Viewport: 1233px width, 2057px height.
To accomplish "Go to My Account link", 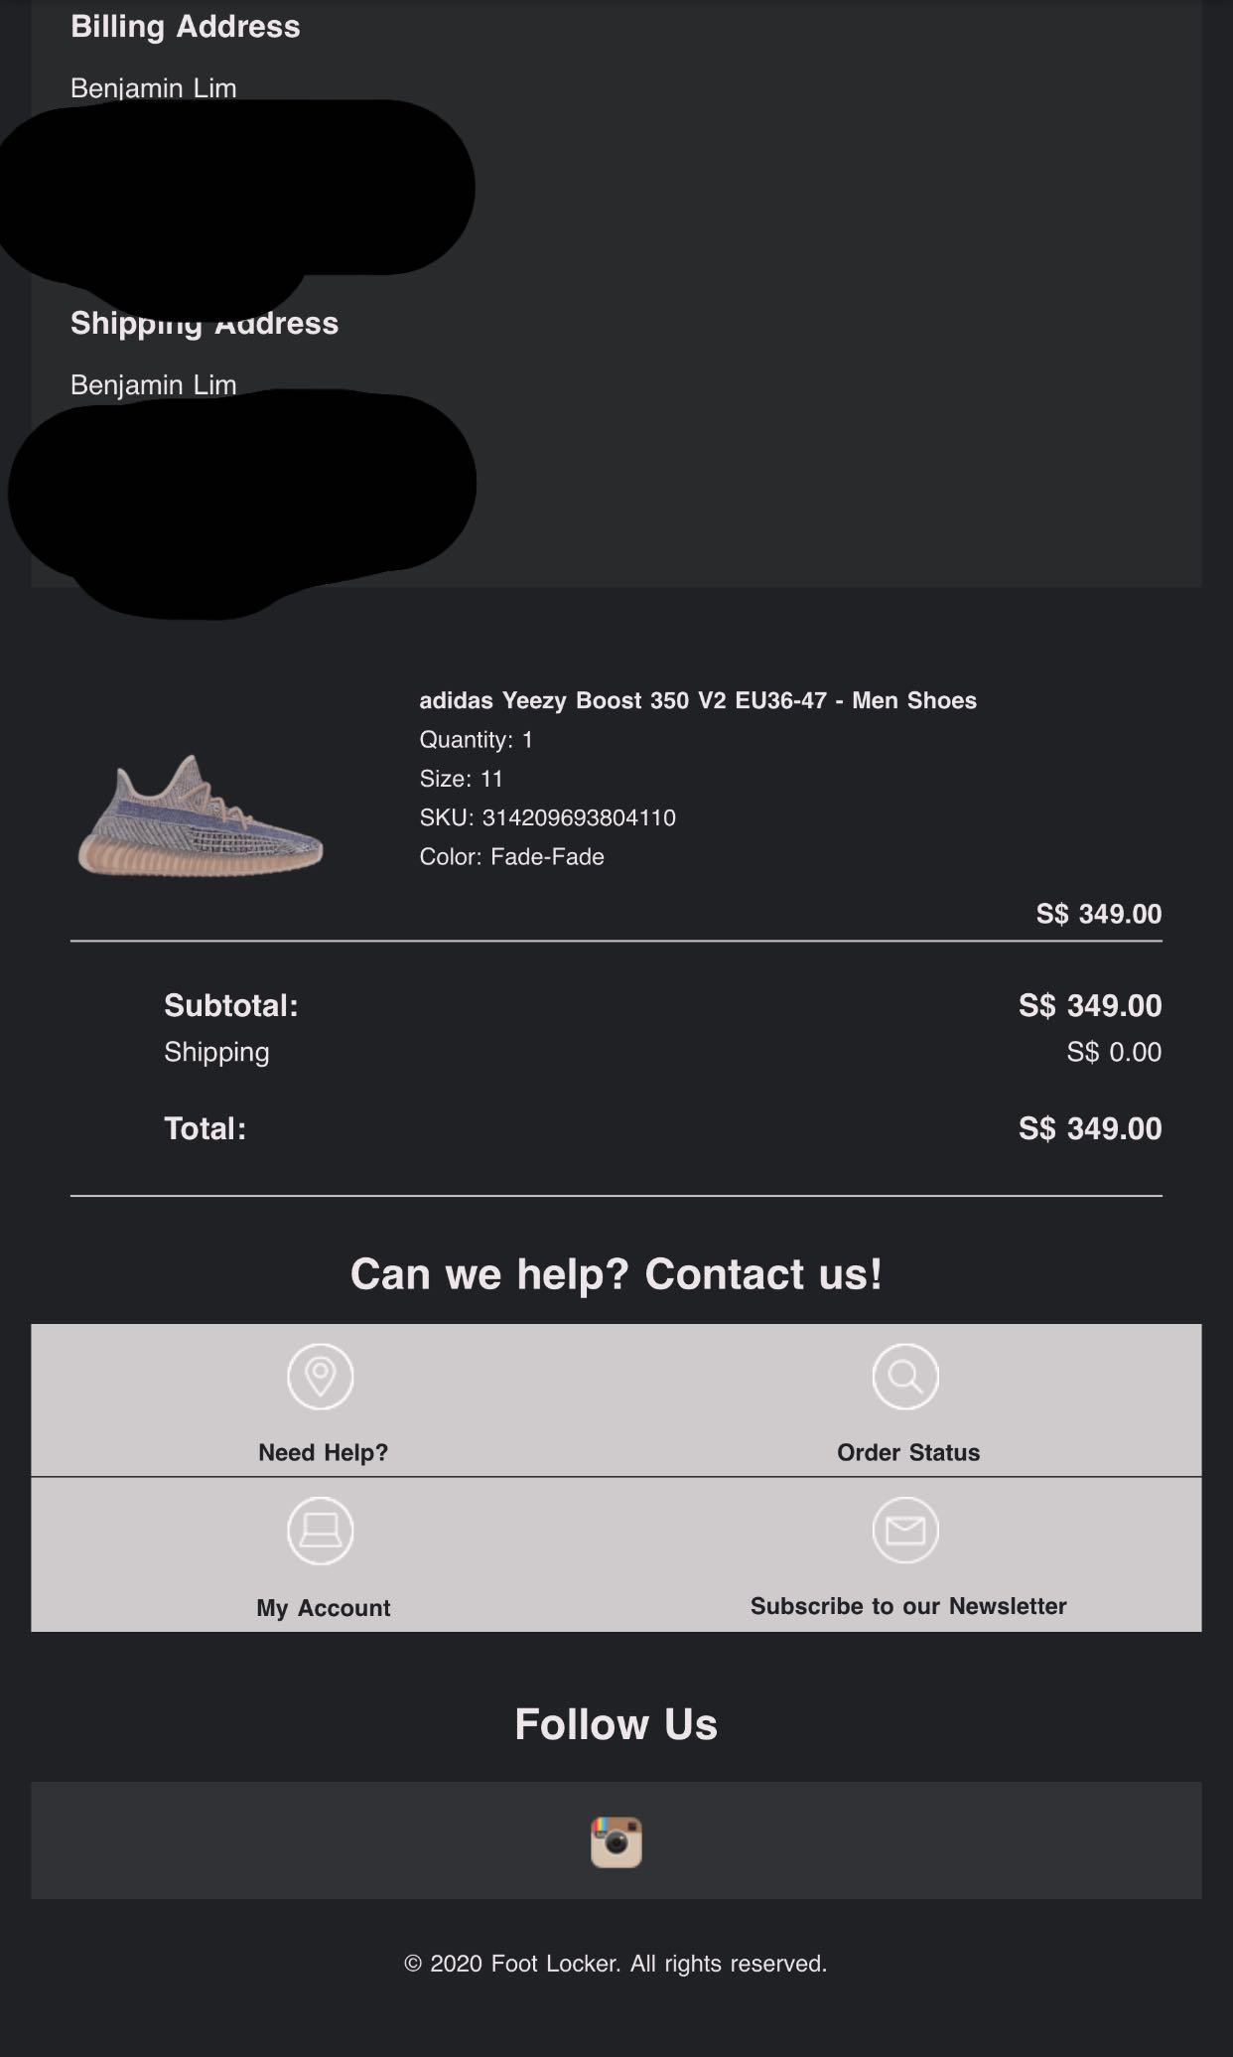I will pos(323,1608).
